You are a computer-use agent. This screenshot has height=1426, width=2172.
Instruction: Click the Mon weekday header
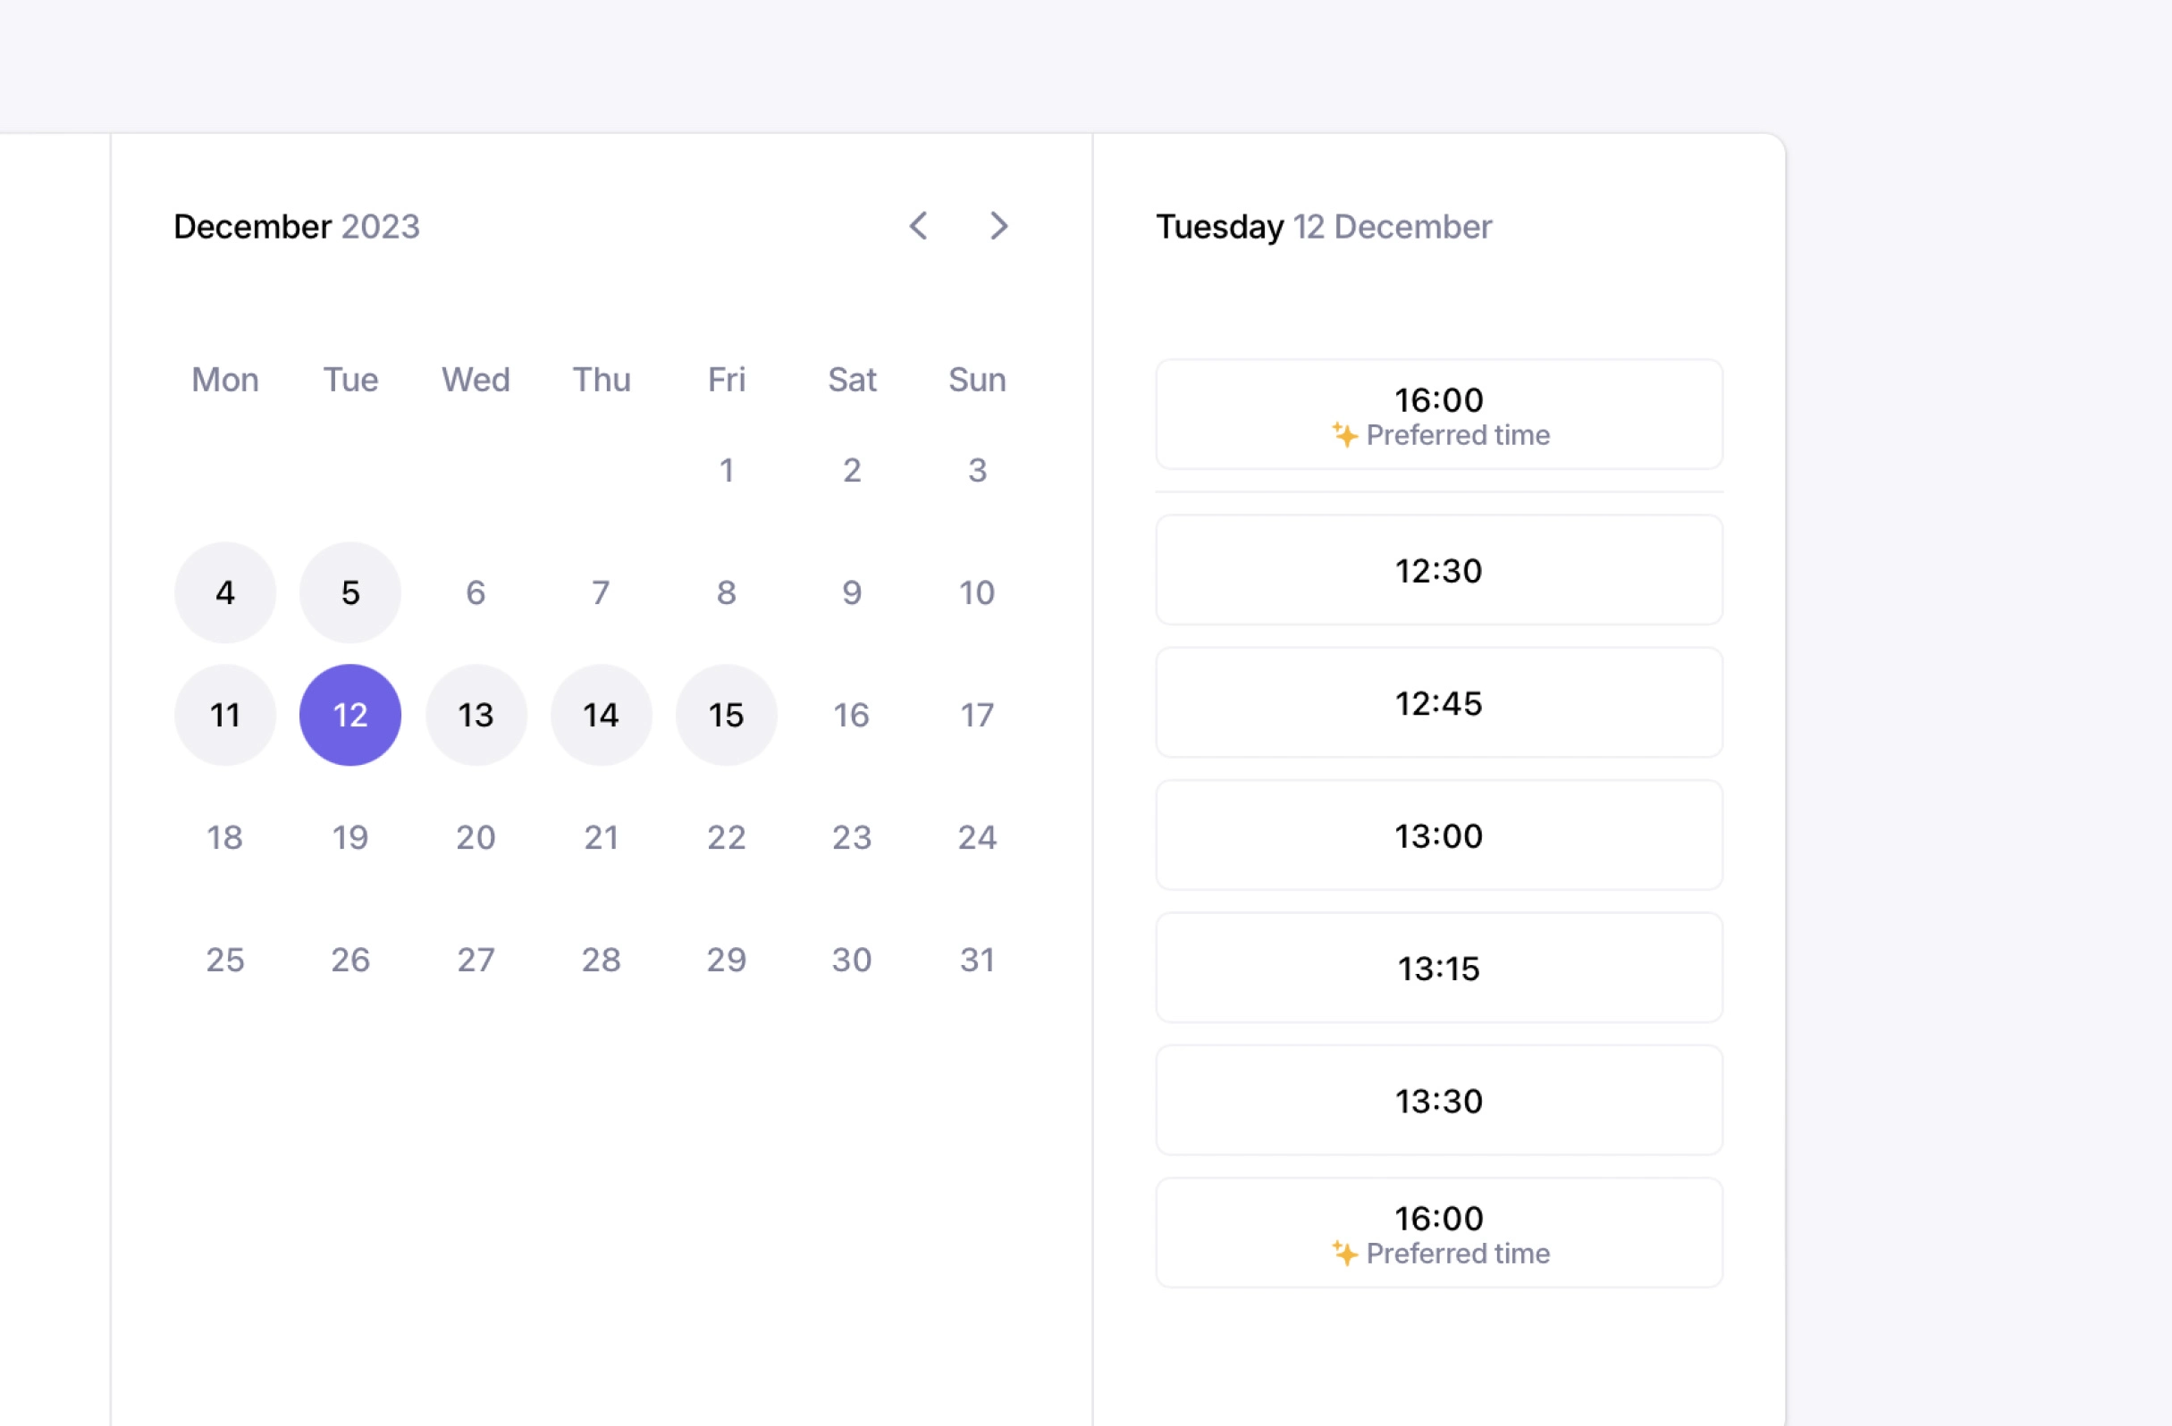tap(225, 380)
